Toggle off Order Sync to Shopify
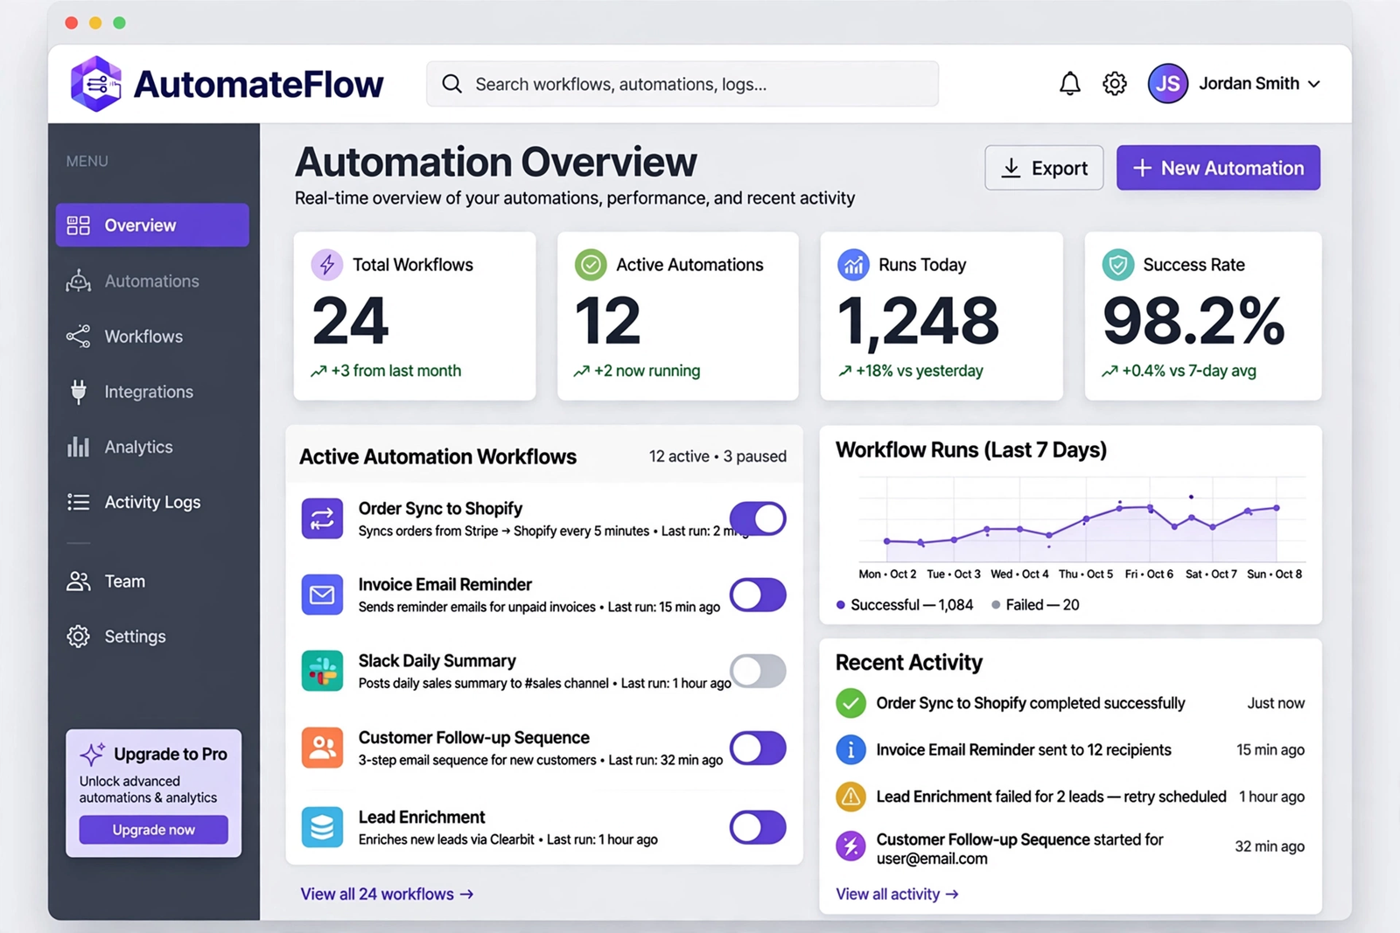The height and width of the screenshot is (933, 1400). coord(758,519)
